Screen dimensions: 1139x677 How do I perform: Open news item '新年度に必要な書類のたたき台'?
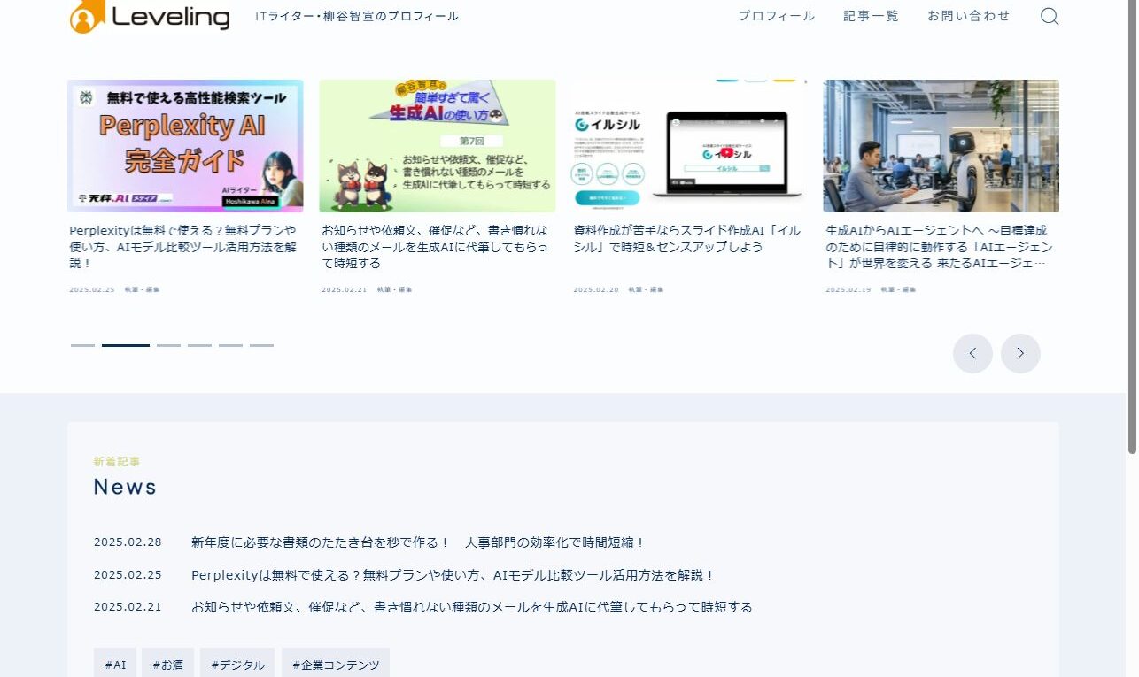[418, 542]
